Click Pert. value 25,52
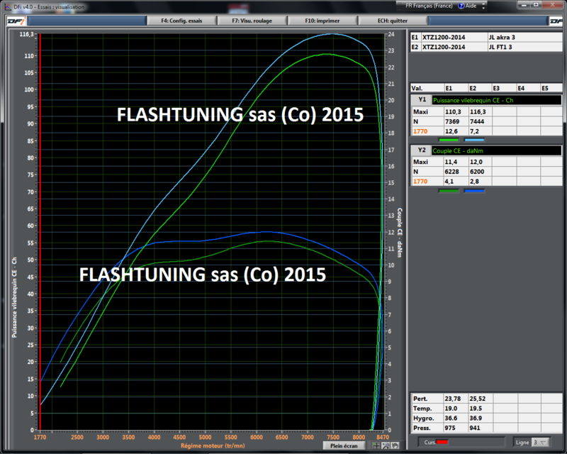567x454 pixels. coord(481,399)
